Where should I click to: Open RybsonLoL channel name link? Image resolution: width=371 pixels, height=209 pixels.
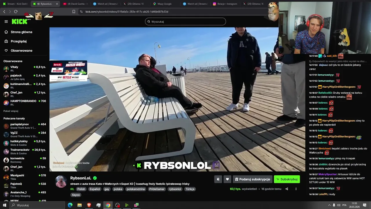81,178
